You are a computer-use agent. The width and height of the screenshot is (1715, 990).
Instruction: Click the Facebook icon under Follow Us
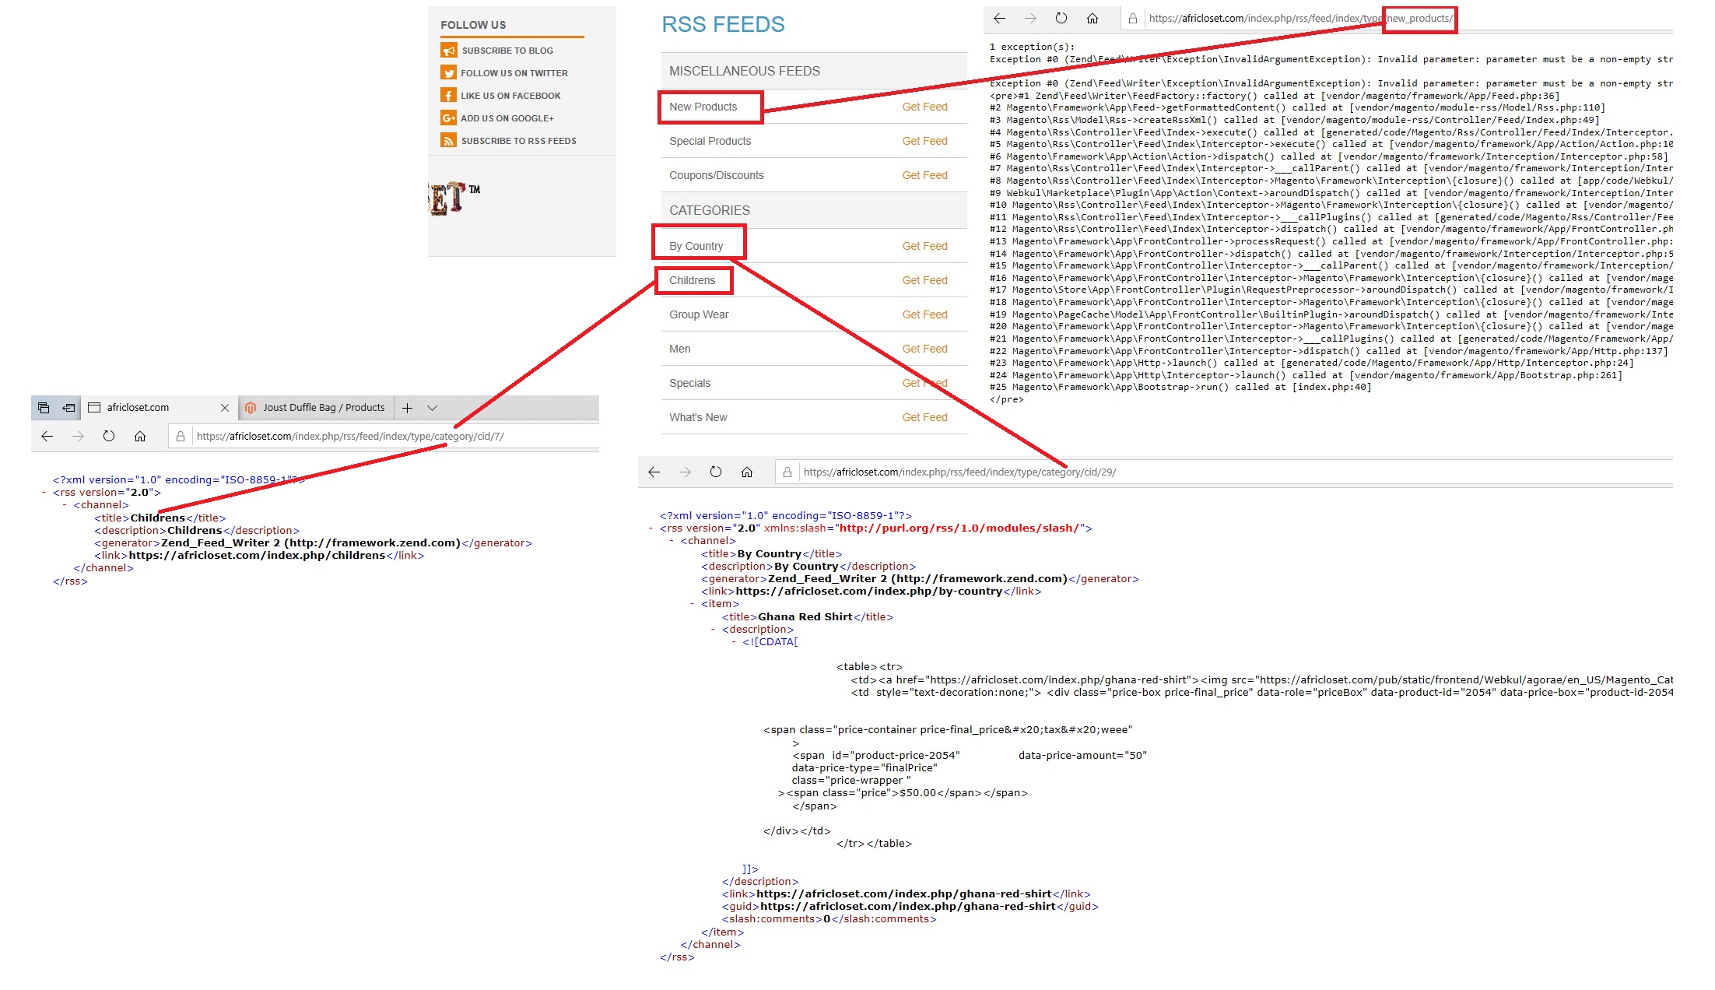449,95
